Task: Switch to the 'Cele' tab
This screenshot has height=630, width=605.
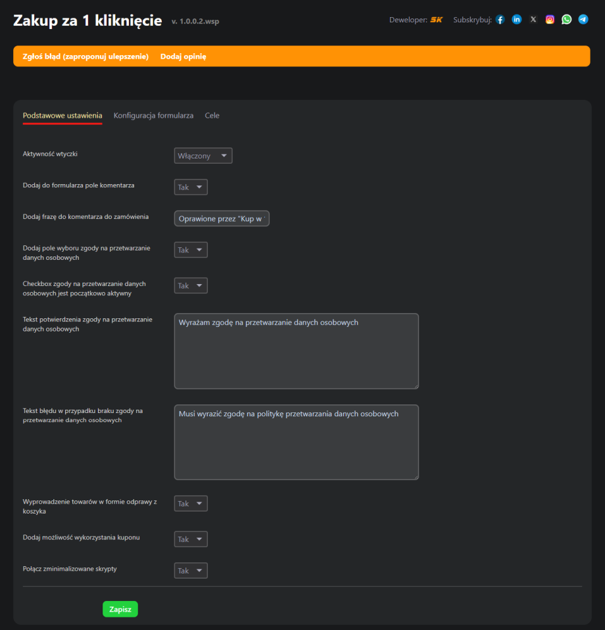Action: (212, 116)
